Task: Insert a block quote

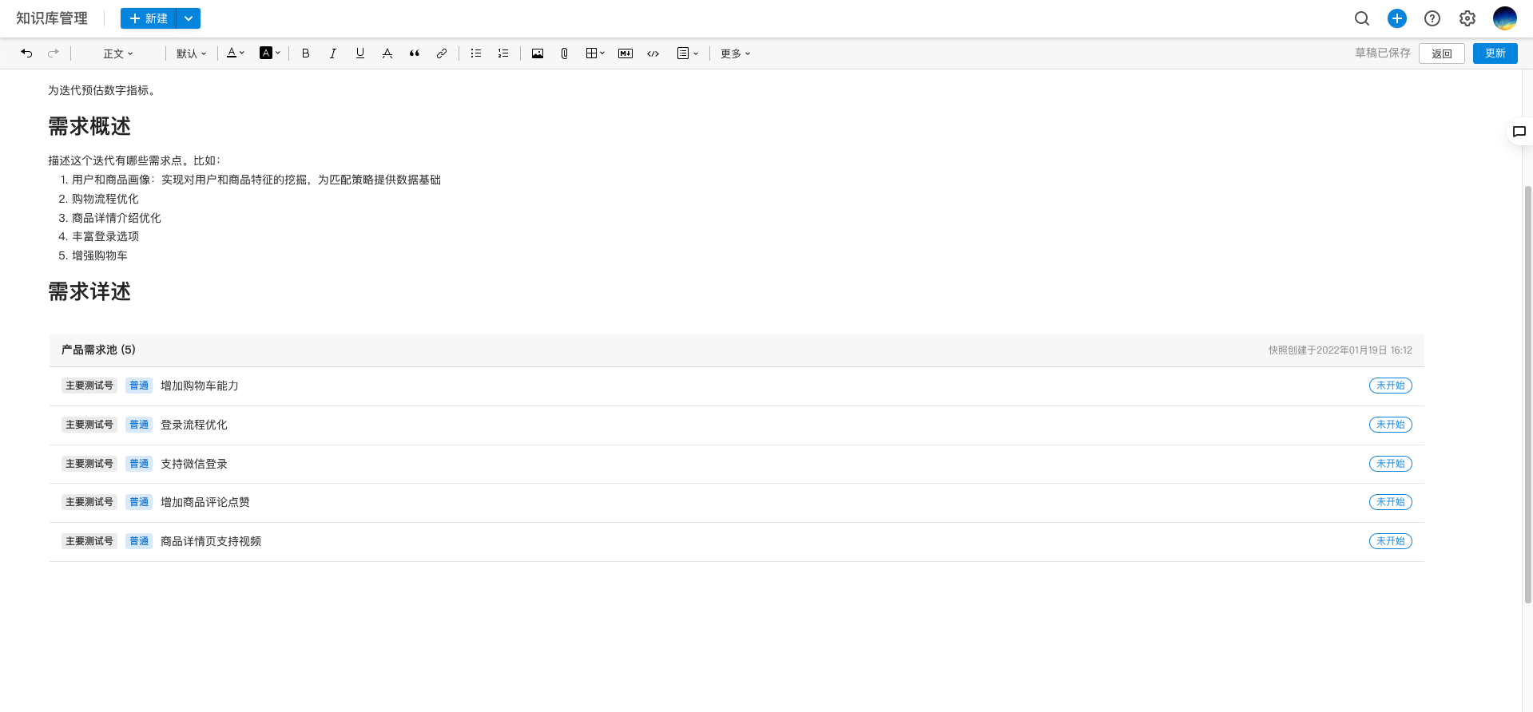Action: click(x=415, y=53)
